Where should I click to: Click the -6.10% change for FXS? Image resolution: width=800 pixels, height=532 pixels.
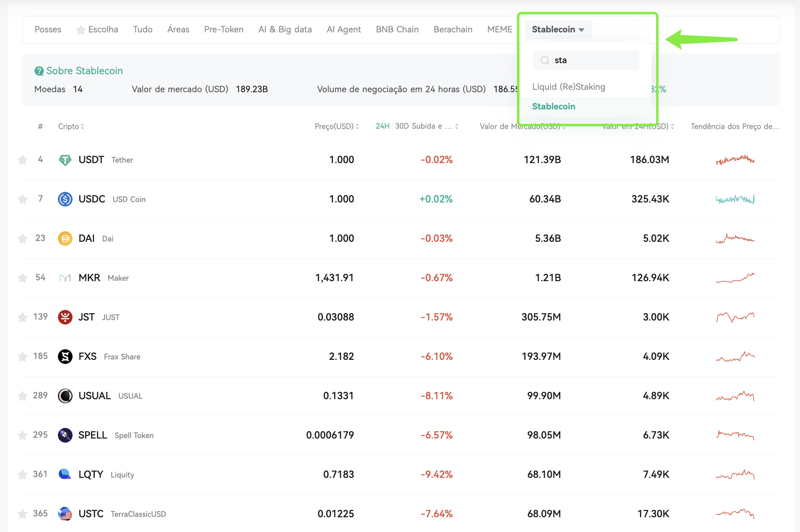click(437, 357)
